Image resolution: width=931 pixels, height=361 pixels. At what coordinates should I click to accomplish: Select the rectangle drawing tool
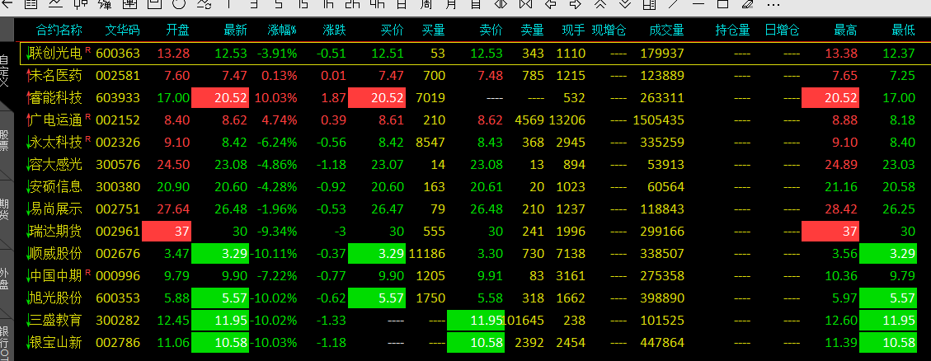click(x=721, y=4)
